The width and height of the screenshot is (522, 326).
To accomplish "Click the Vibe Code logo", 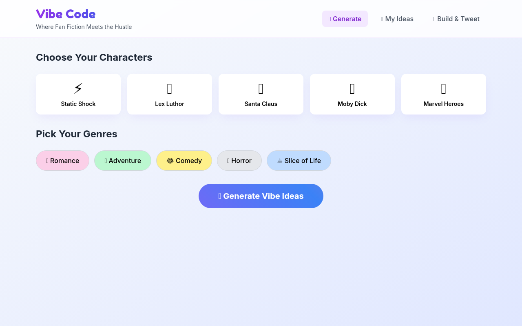I will tap(66, 14).
